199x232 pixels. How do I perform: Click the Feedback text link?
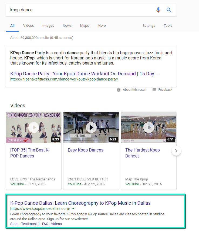pyautogui.click(x=165, y=90)
